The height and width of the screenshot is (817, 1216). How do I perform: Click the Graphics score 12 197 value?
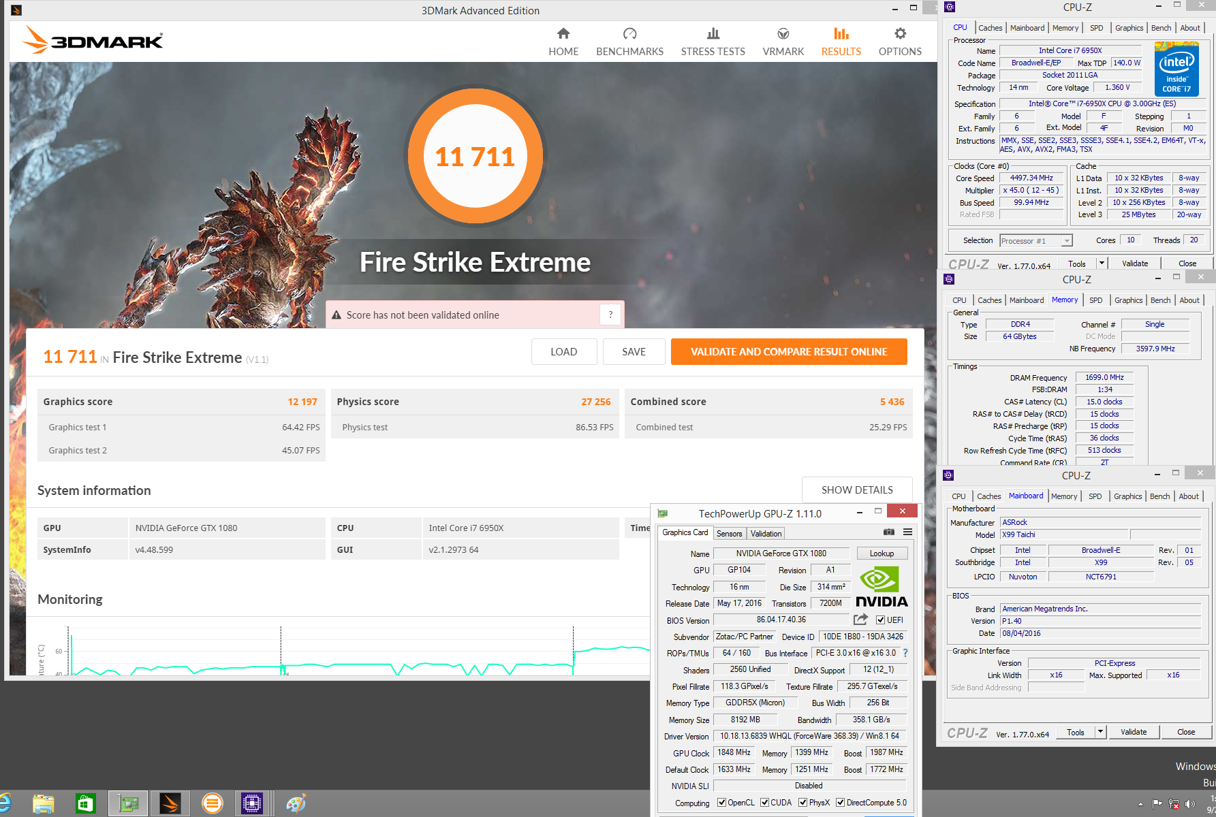[302, 402]
